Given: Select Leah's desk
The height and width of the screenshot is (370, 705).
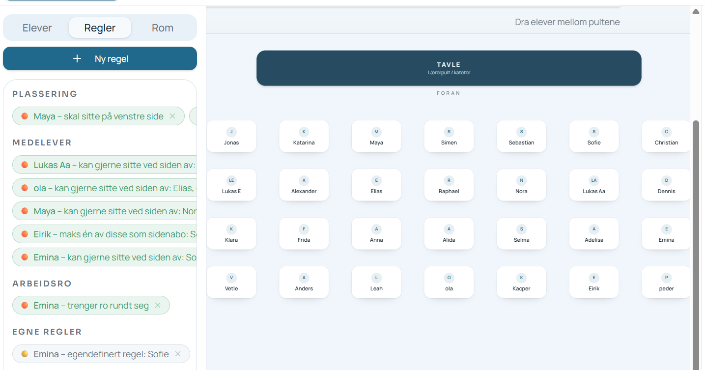Looking at the screenshot, I should coord(376,283).
